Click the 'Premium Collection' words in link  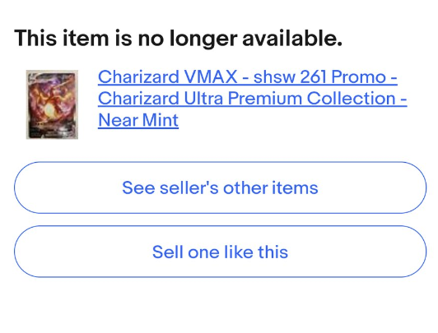(x=311, y=99)
